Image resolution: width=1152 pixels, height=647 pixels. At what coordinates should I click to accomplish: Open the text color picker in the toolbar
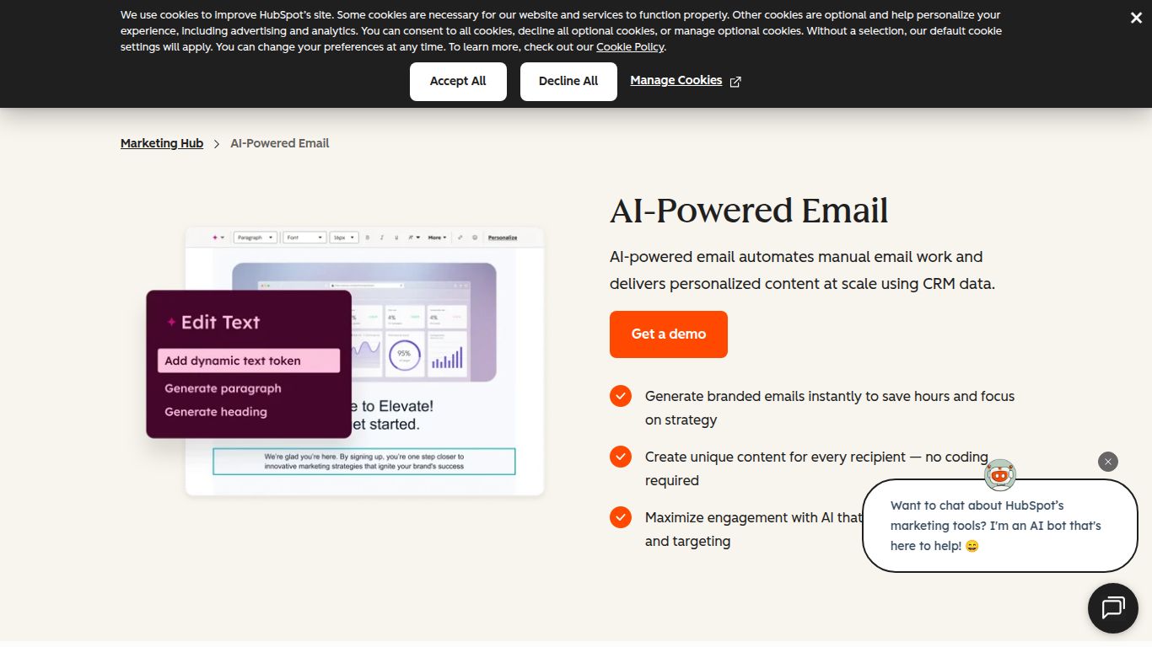point(411,238)
